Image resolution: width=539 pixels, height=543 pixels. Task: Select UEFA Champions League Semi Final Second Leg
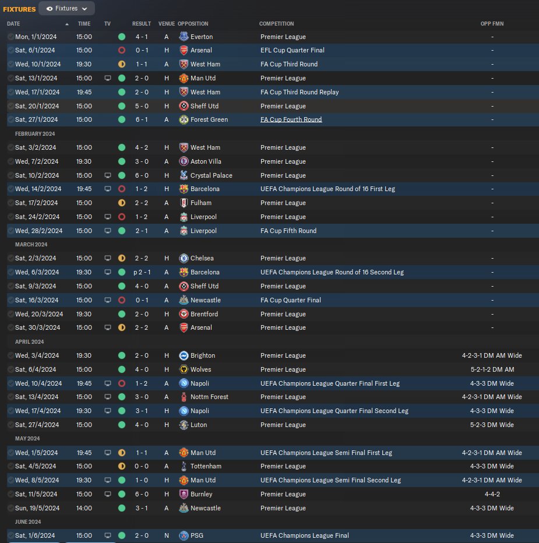click(x=330, y=480)
